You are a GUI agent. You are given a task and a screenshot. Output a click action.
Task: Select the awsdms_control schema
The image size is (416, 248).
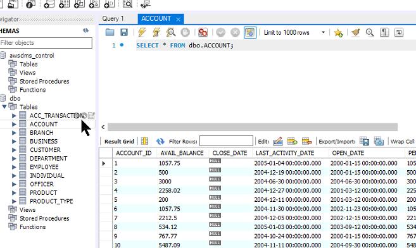click(32, 56)
